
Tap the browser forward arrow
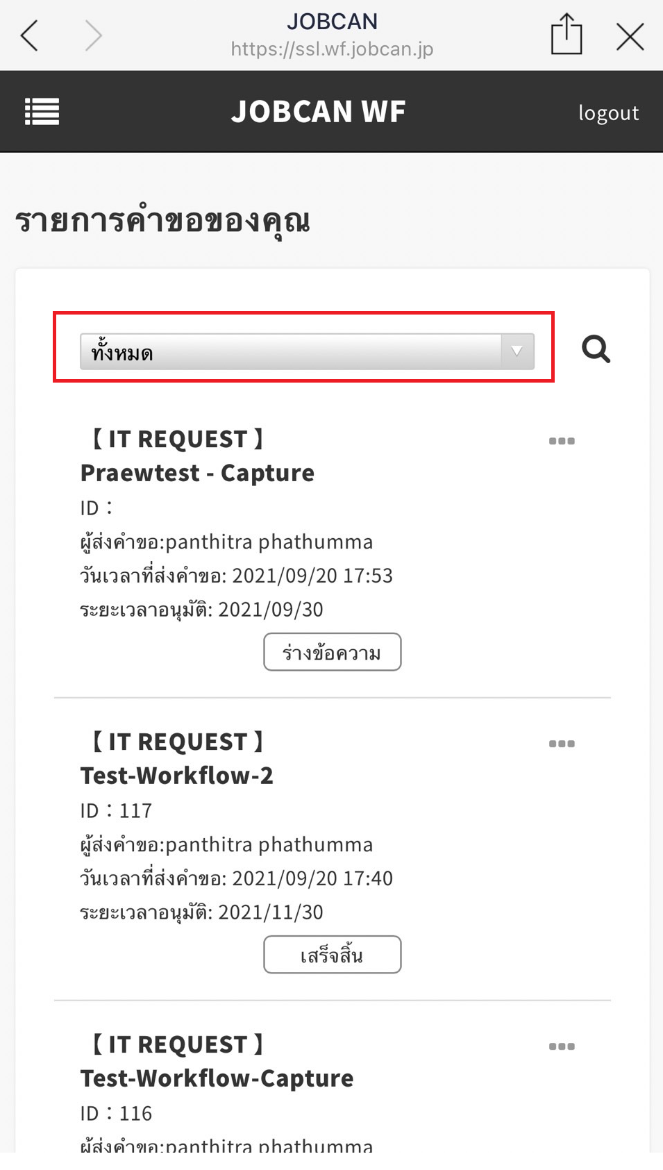pos(94,35)
